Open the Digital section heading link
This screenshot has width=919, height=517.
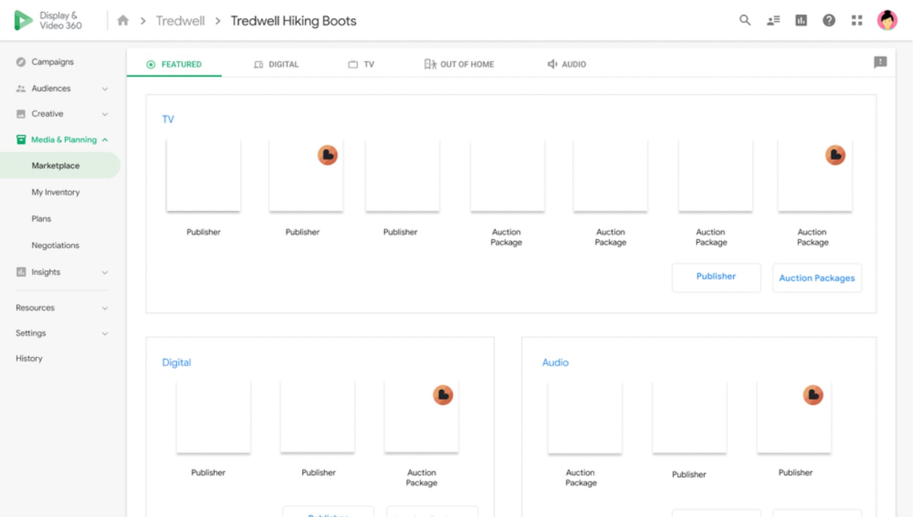(x=176, y=362)
